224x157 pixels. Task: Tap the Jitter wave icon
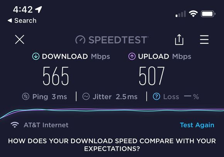(x=86, y=96)
